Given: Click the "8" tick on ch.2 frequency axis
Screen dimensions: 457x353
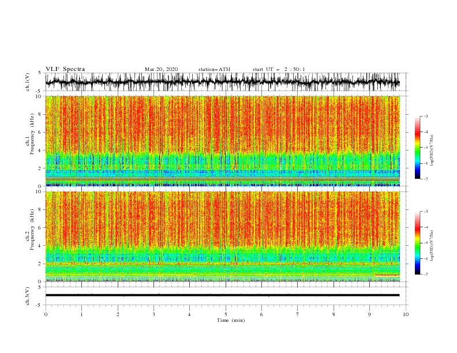Looking at the screenshot, I should click(41, 210).
